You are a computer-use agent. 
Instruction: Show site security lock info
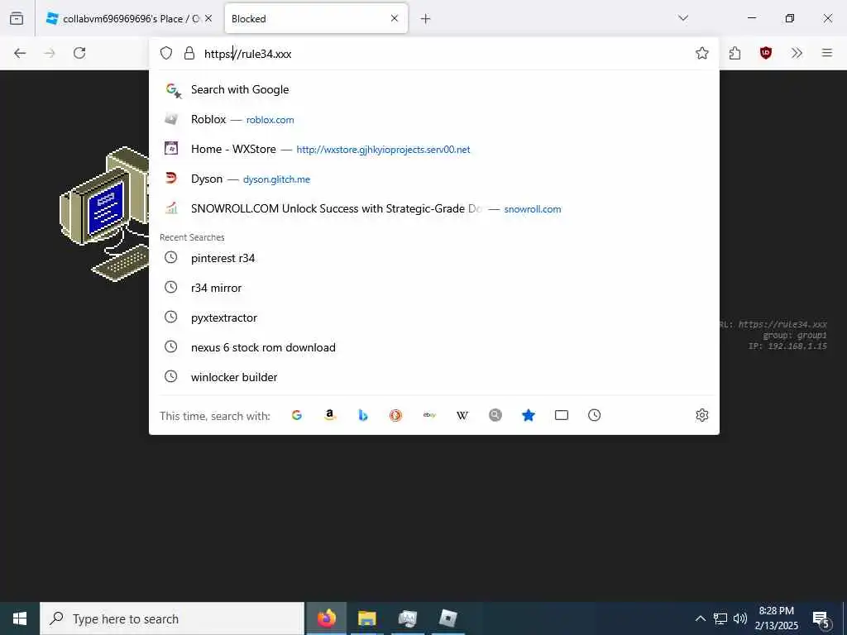[189, 53]
